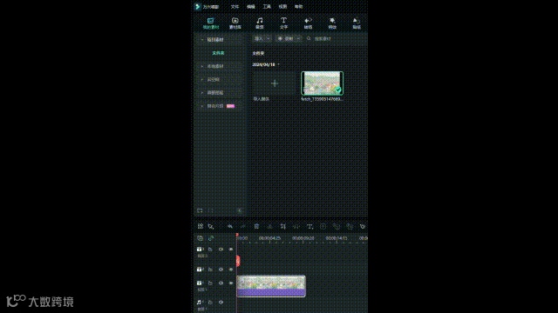
Task: Click the fetch_ file name label
Action: pos(322,99)
